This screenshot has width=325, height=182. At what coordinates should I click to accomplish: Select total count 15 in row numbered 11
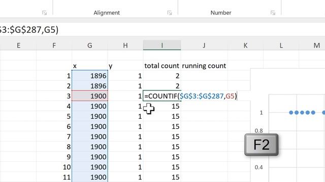[x=162, y=177]
